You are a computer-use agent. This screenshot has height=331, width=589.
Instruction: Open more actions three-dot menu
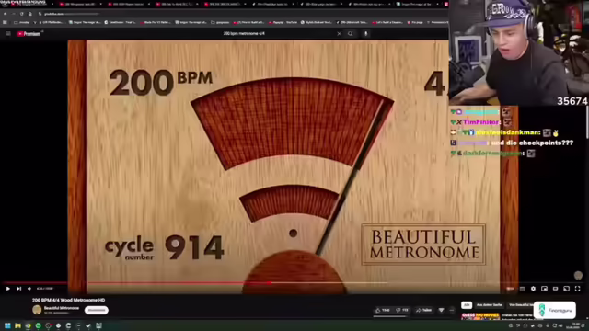point(452,310)
